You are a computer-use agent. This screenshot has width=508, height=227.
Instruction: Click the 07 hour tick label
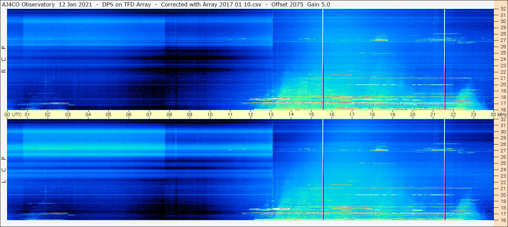pos(149,115)
